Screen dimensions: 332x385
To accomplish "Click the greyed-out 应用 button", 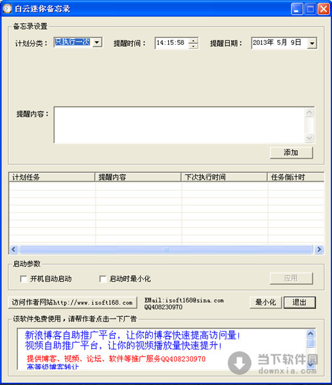I will [x=291, y=278].
